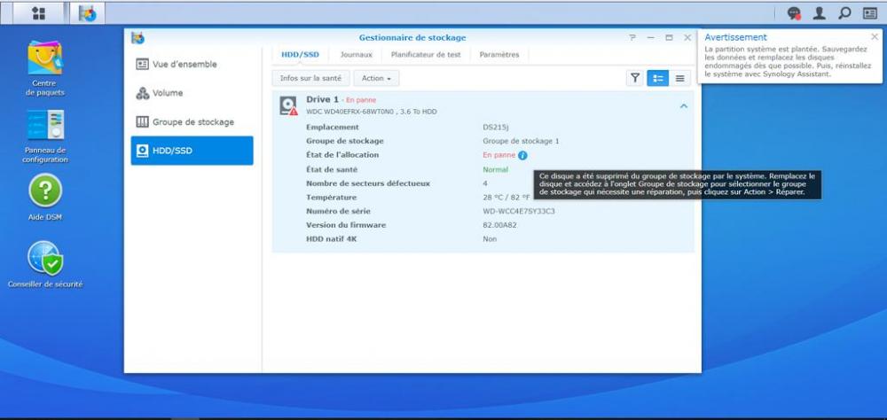887x420 pixels.
Task: Open the Centre de paquets desktop icon
Action: coord(45,58)
